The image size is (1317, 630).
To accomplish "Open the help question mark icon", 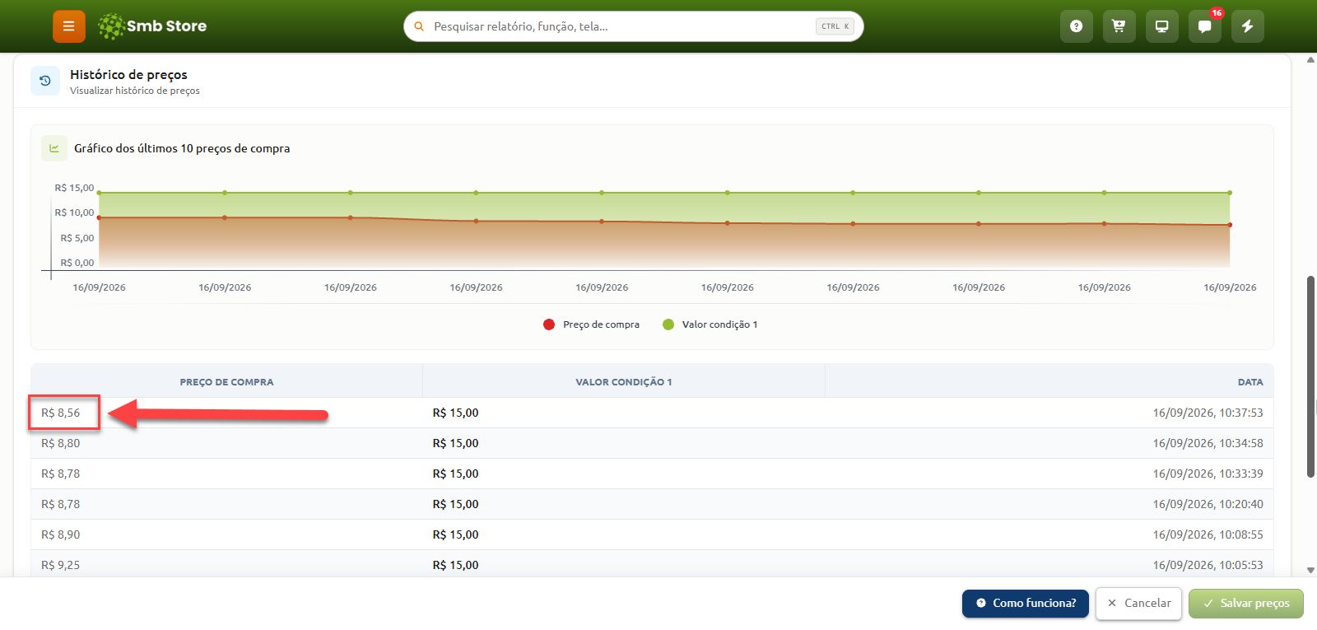I will (x=1077, y=26).
